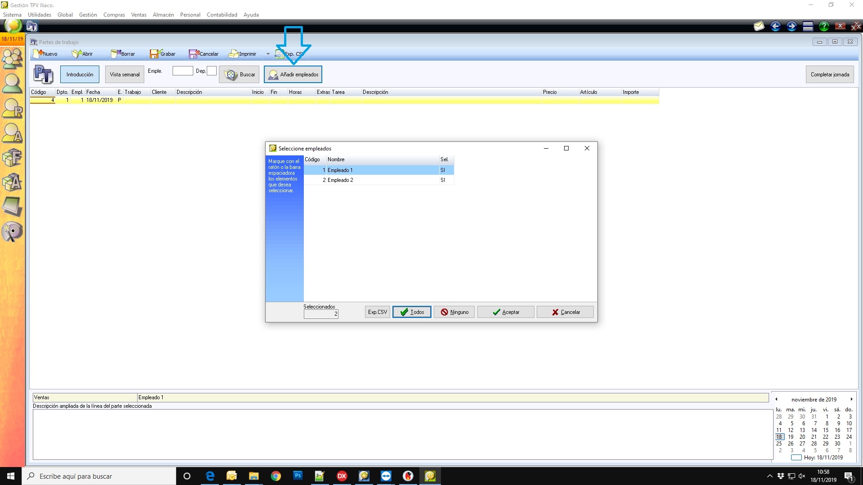Click Exp.CSV in employee dialog
The height and width of the screenshot is (485, 863).
(x=378, y=312)
